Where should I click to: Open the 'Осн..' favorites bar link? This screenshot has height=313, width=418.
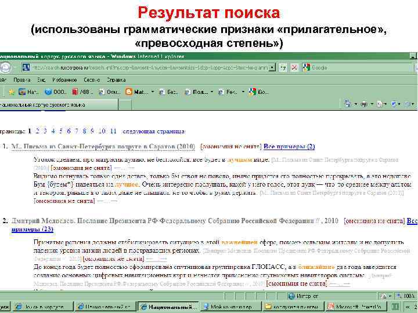click(109, 92)
